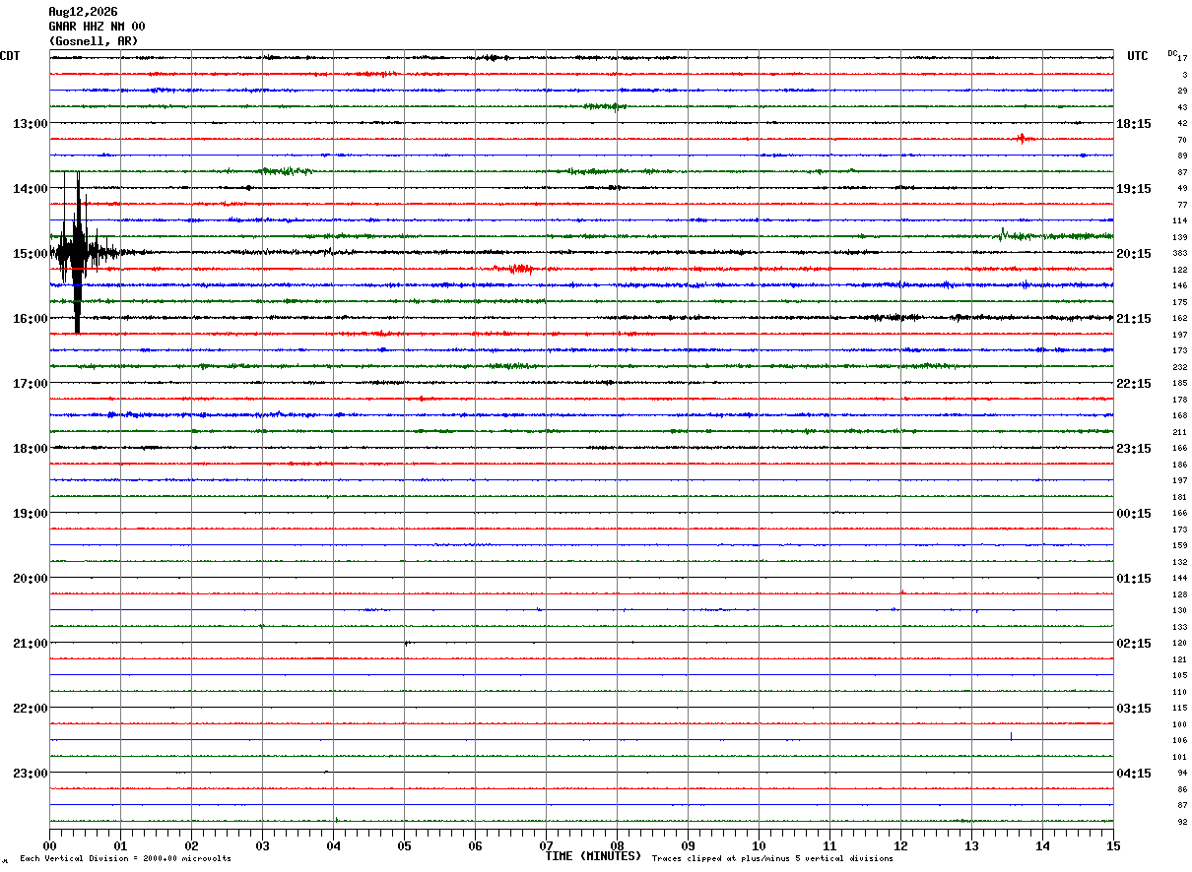Click the large black earthquake spike near 15:00
Screen dimensions: 1192x872
(77, 252)
